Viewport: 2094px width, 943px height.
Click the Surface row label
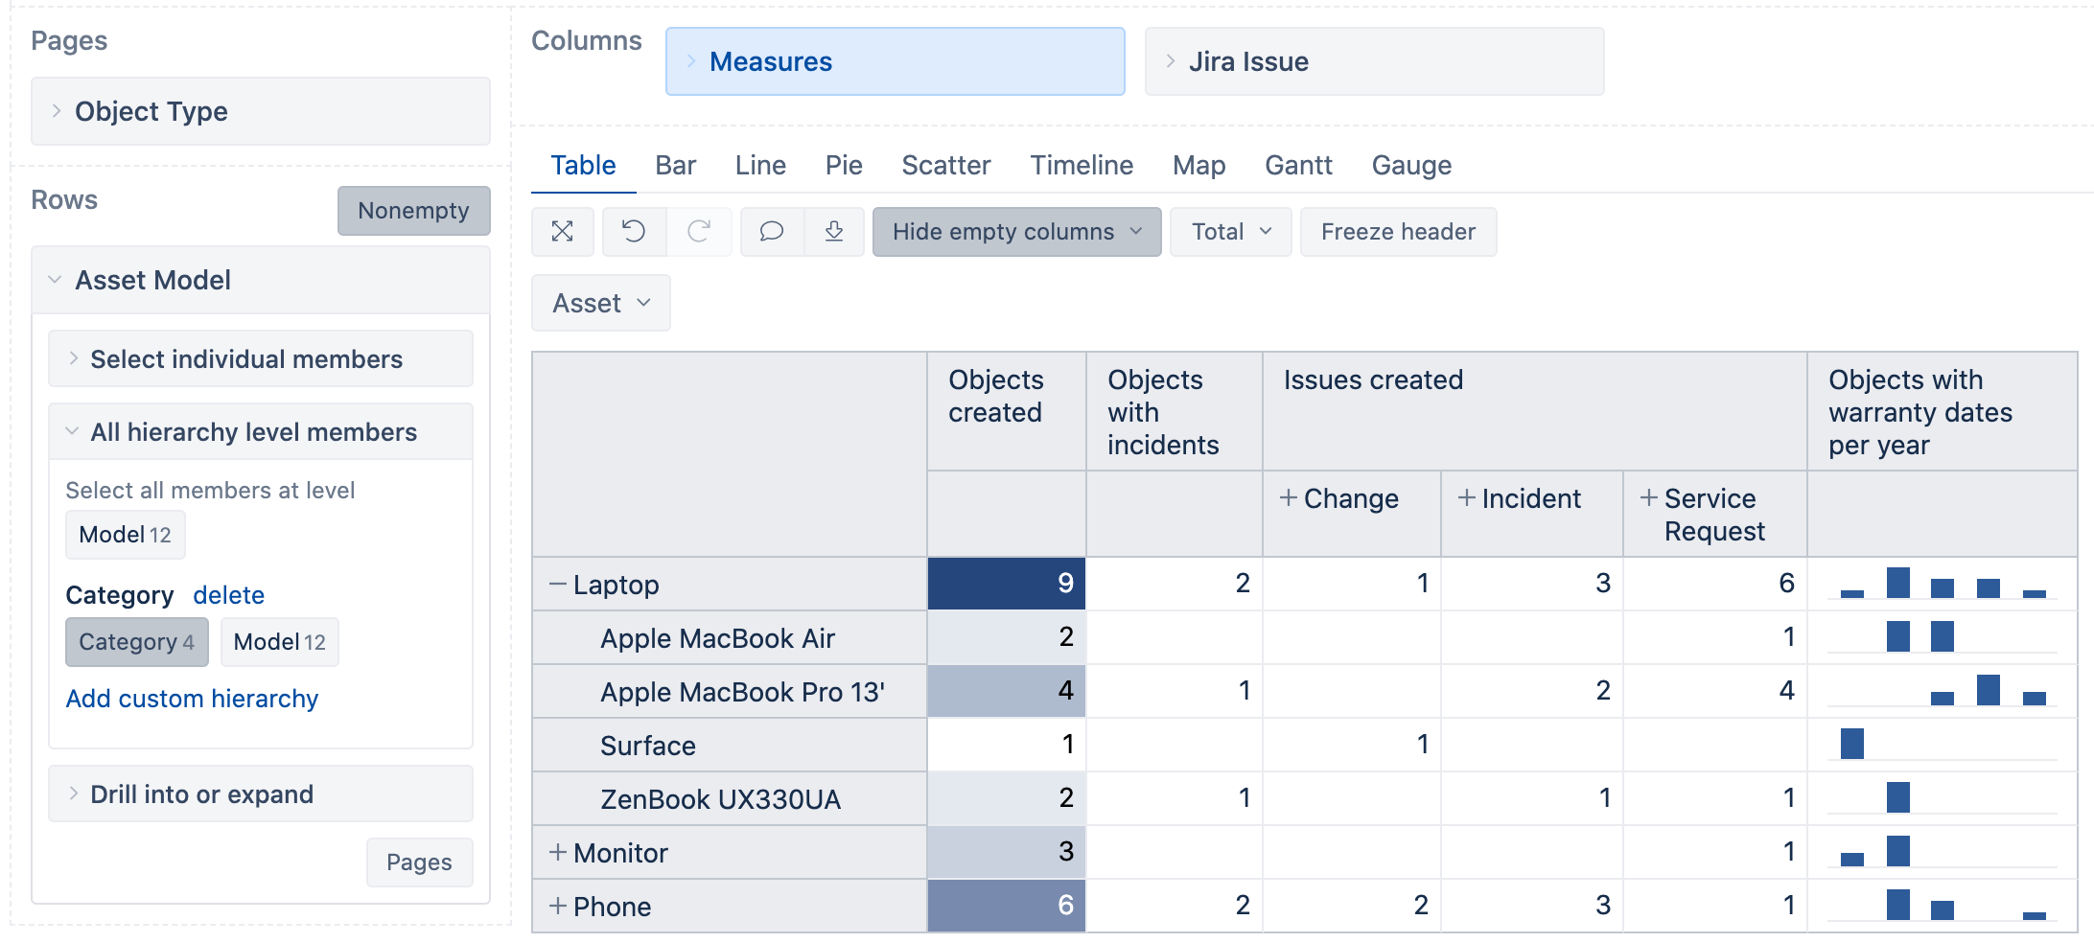648,746
